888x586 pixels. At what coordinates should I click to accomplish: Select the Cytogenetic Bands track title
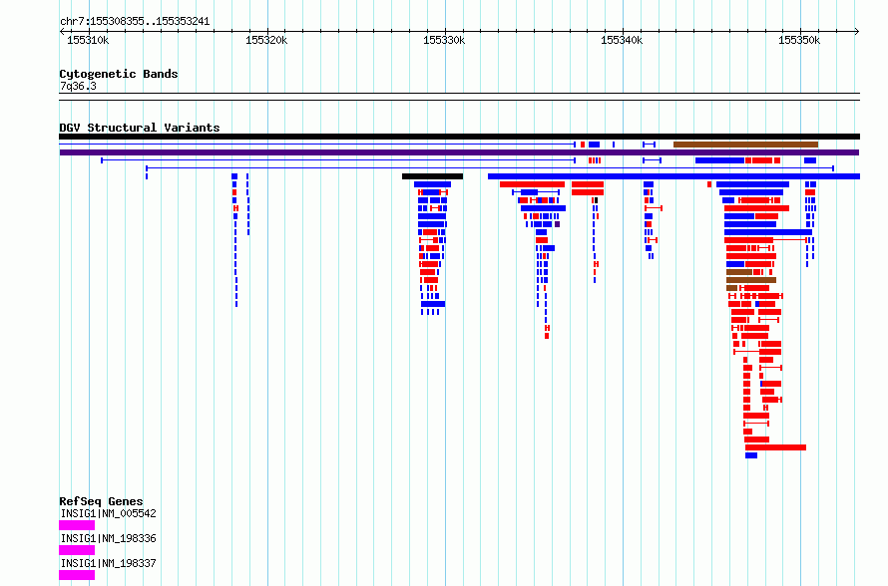click(119, 74)
